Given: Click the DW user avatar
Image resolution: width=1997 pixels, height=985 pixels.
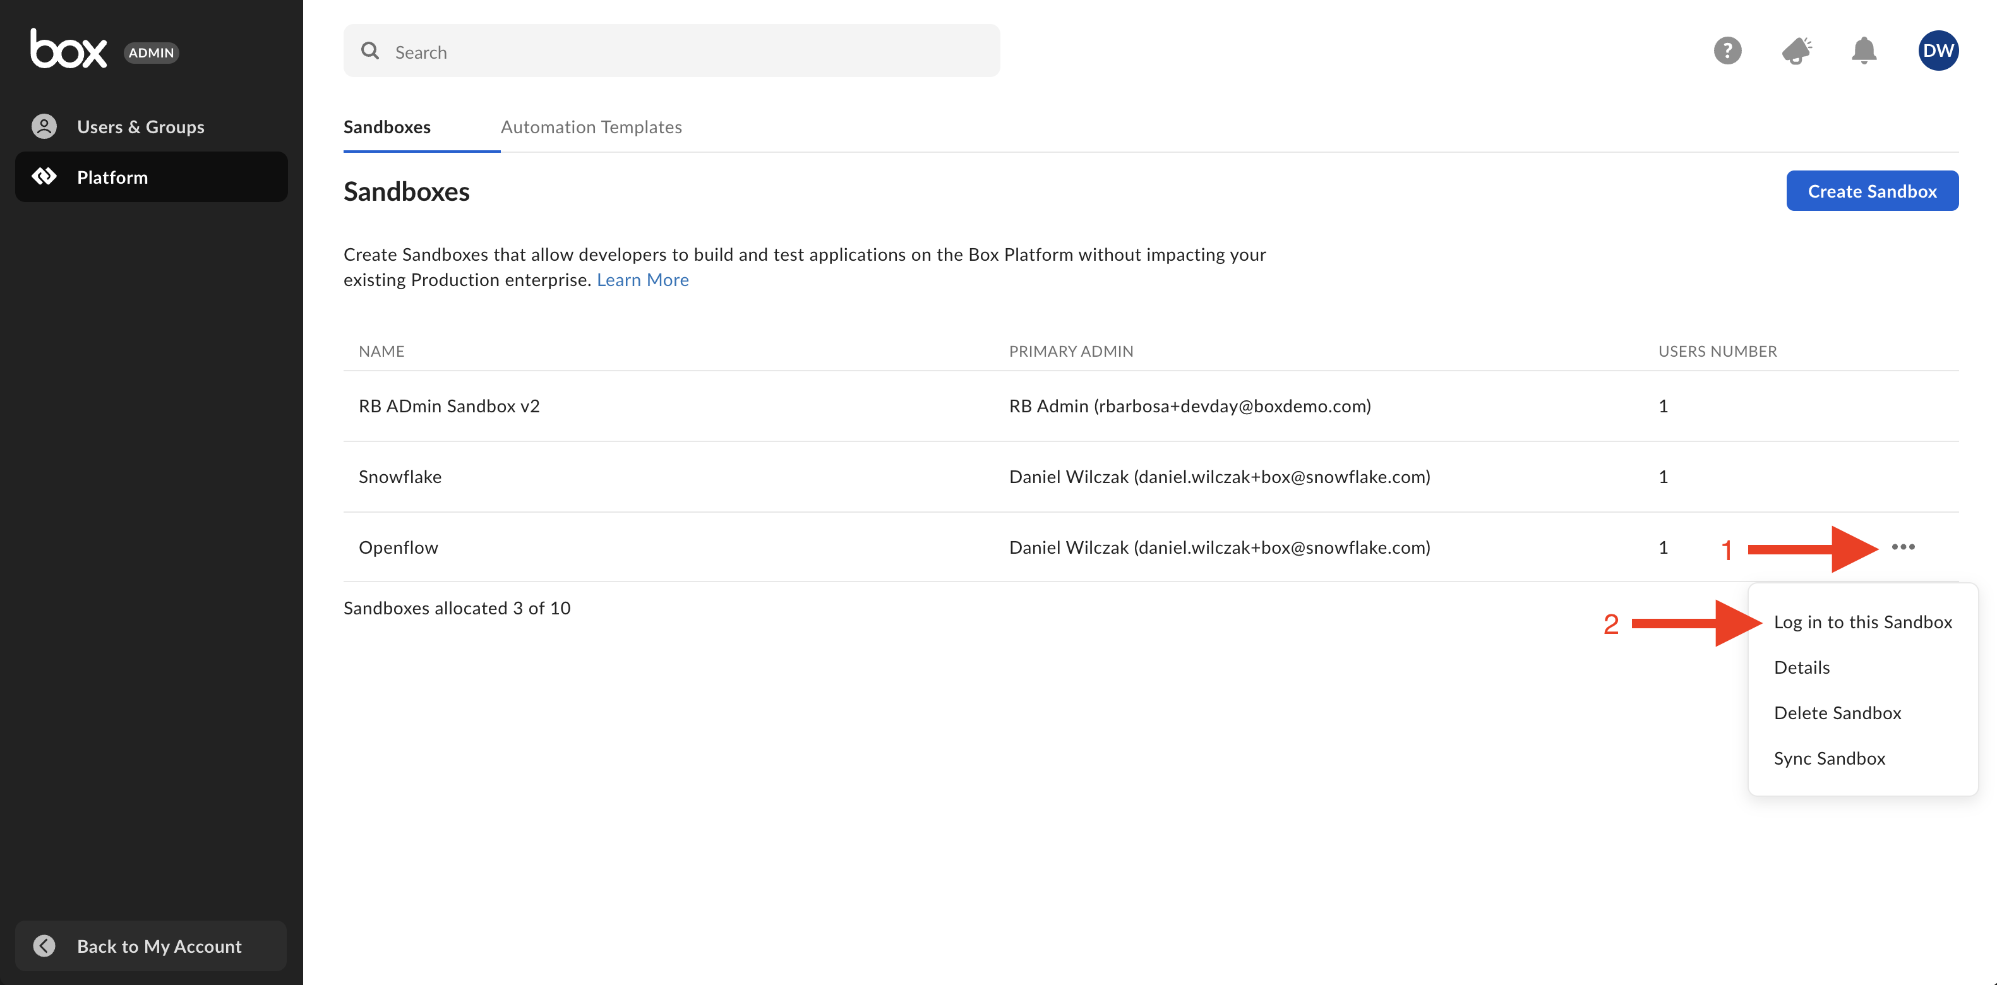Looking at the screenshot, I should [x=1937, y=51].
